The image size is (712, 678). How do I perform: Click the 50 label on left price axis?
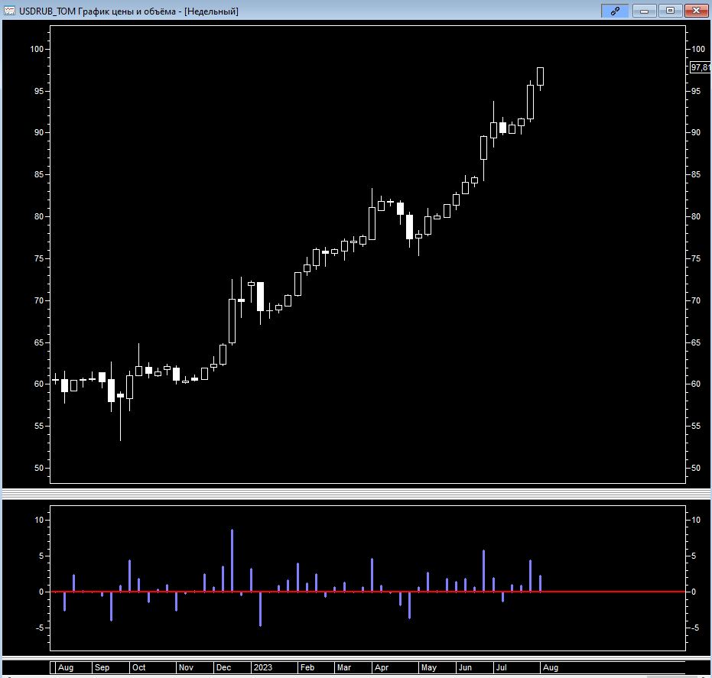click(39, 468)
